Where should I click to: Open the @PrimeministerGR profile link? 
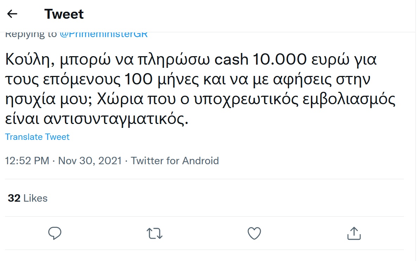coord(103,34)
